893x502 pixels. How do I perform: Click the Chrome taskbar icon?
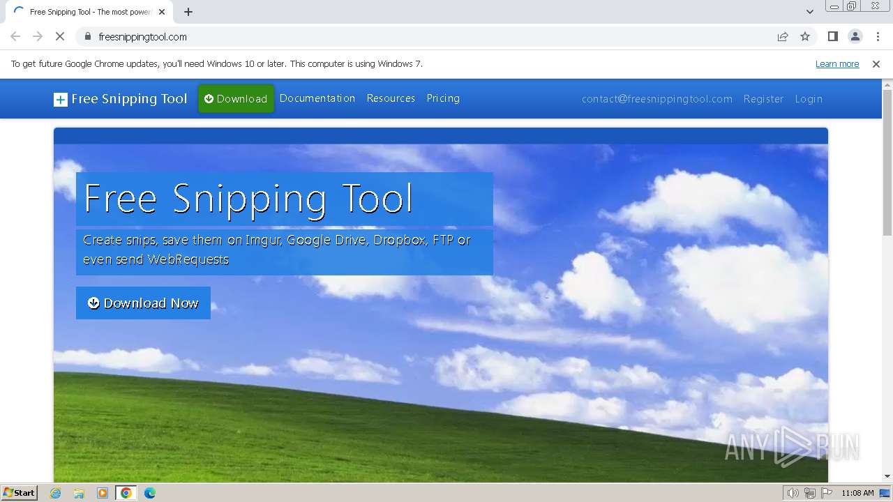(x=126, y=493)
